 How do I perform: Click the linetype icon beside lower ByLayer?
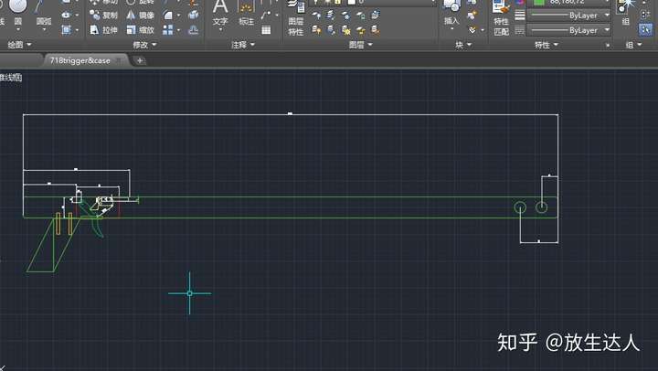click(x=519, y=30)
